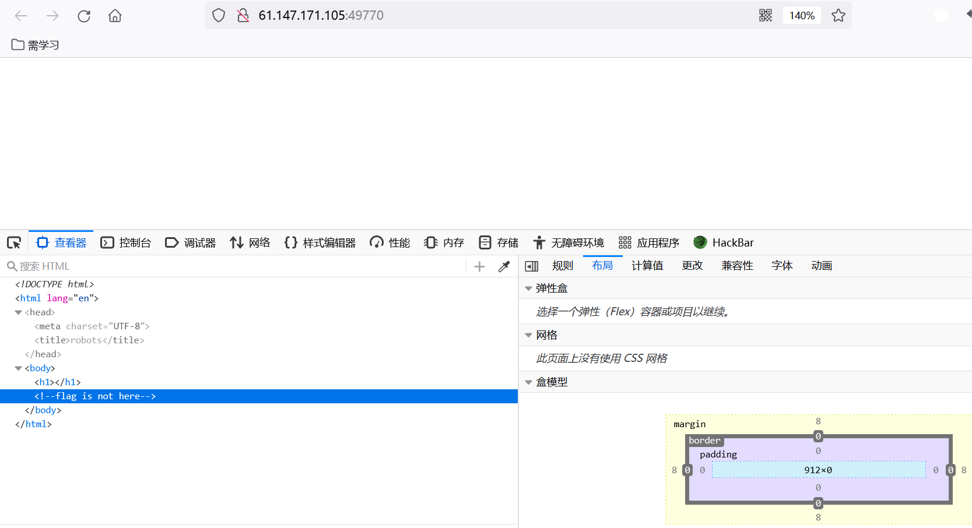Edit the left margin value 8
The image size is (972, 528).
tap(675, 470)
